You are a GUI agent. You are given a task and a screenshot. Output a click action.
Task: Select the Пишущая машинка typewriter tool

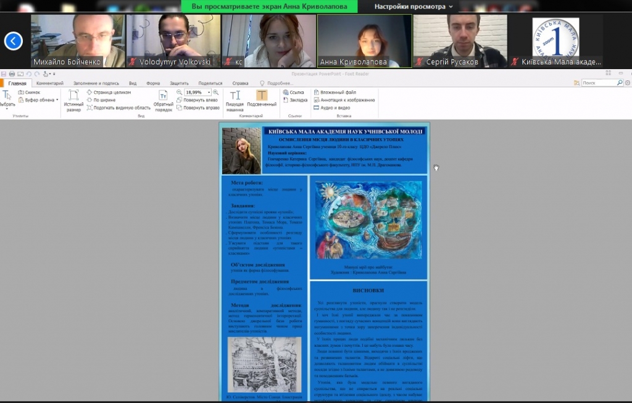point(235,101)
